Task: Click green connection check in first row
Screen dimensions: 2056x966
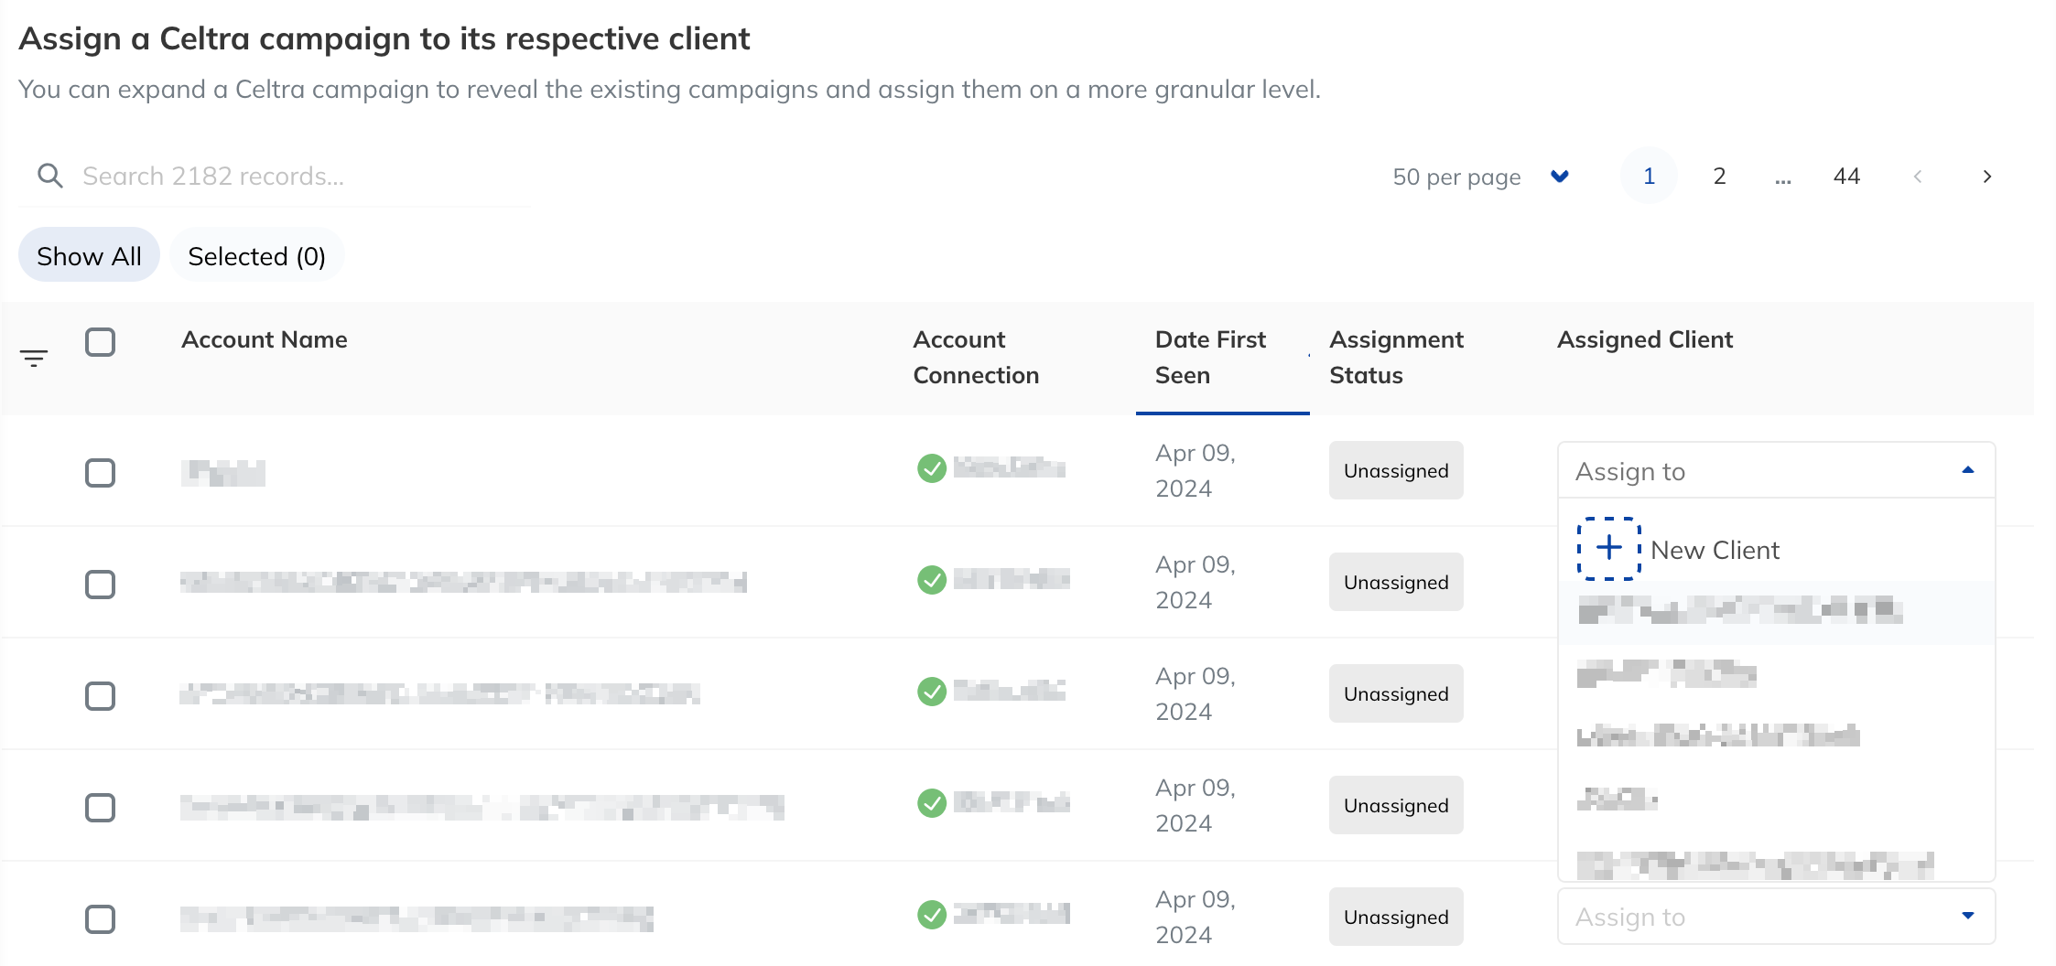Action: click(932, 468)
